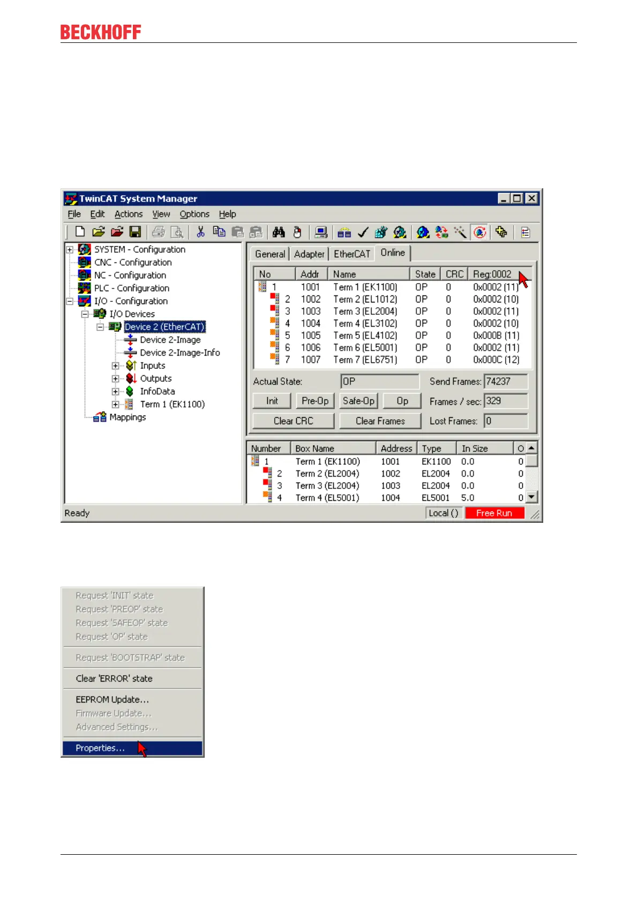
Task: Select Device 2-Image-Info tree item
Action: (x=180, y=353)
